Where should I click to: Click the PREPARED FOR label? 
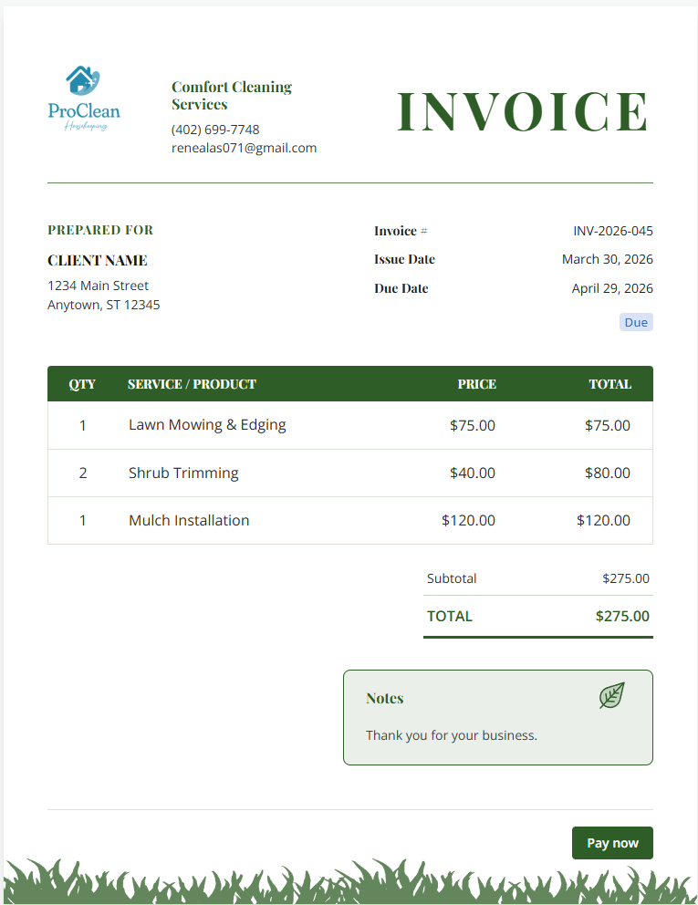click(x=100, y=230)
